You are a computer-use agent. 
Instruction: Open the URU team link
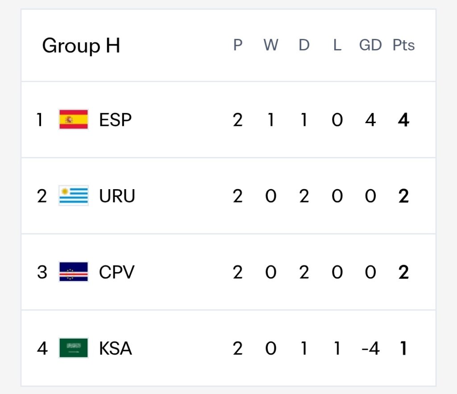coord(117,196)
